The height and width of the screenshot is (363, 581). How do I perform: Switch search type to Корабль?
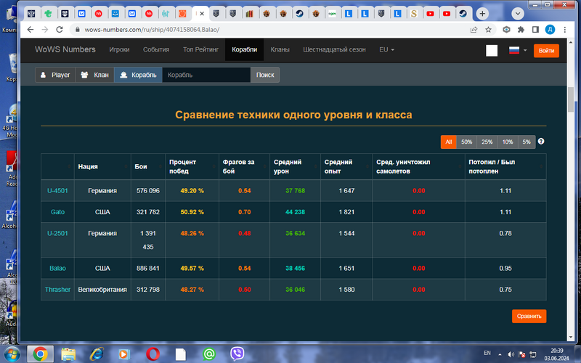pyautogui.click(x=138, y=75)
